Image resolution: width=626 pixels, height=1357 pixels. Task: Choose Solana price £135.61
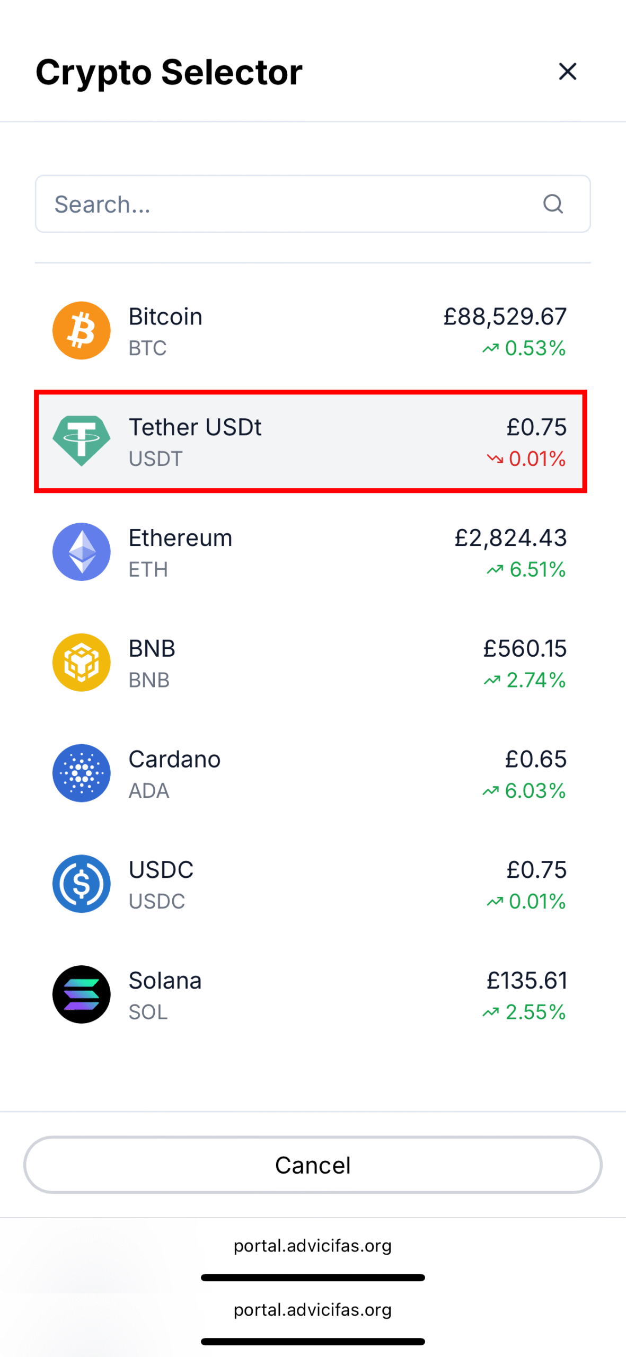coord(527,981)
